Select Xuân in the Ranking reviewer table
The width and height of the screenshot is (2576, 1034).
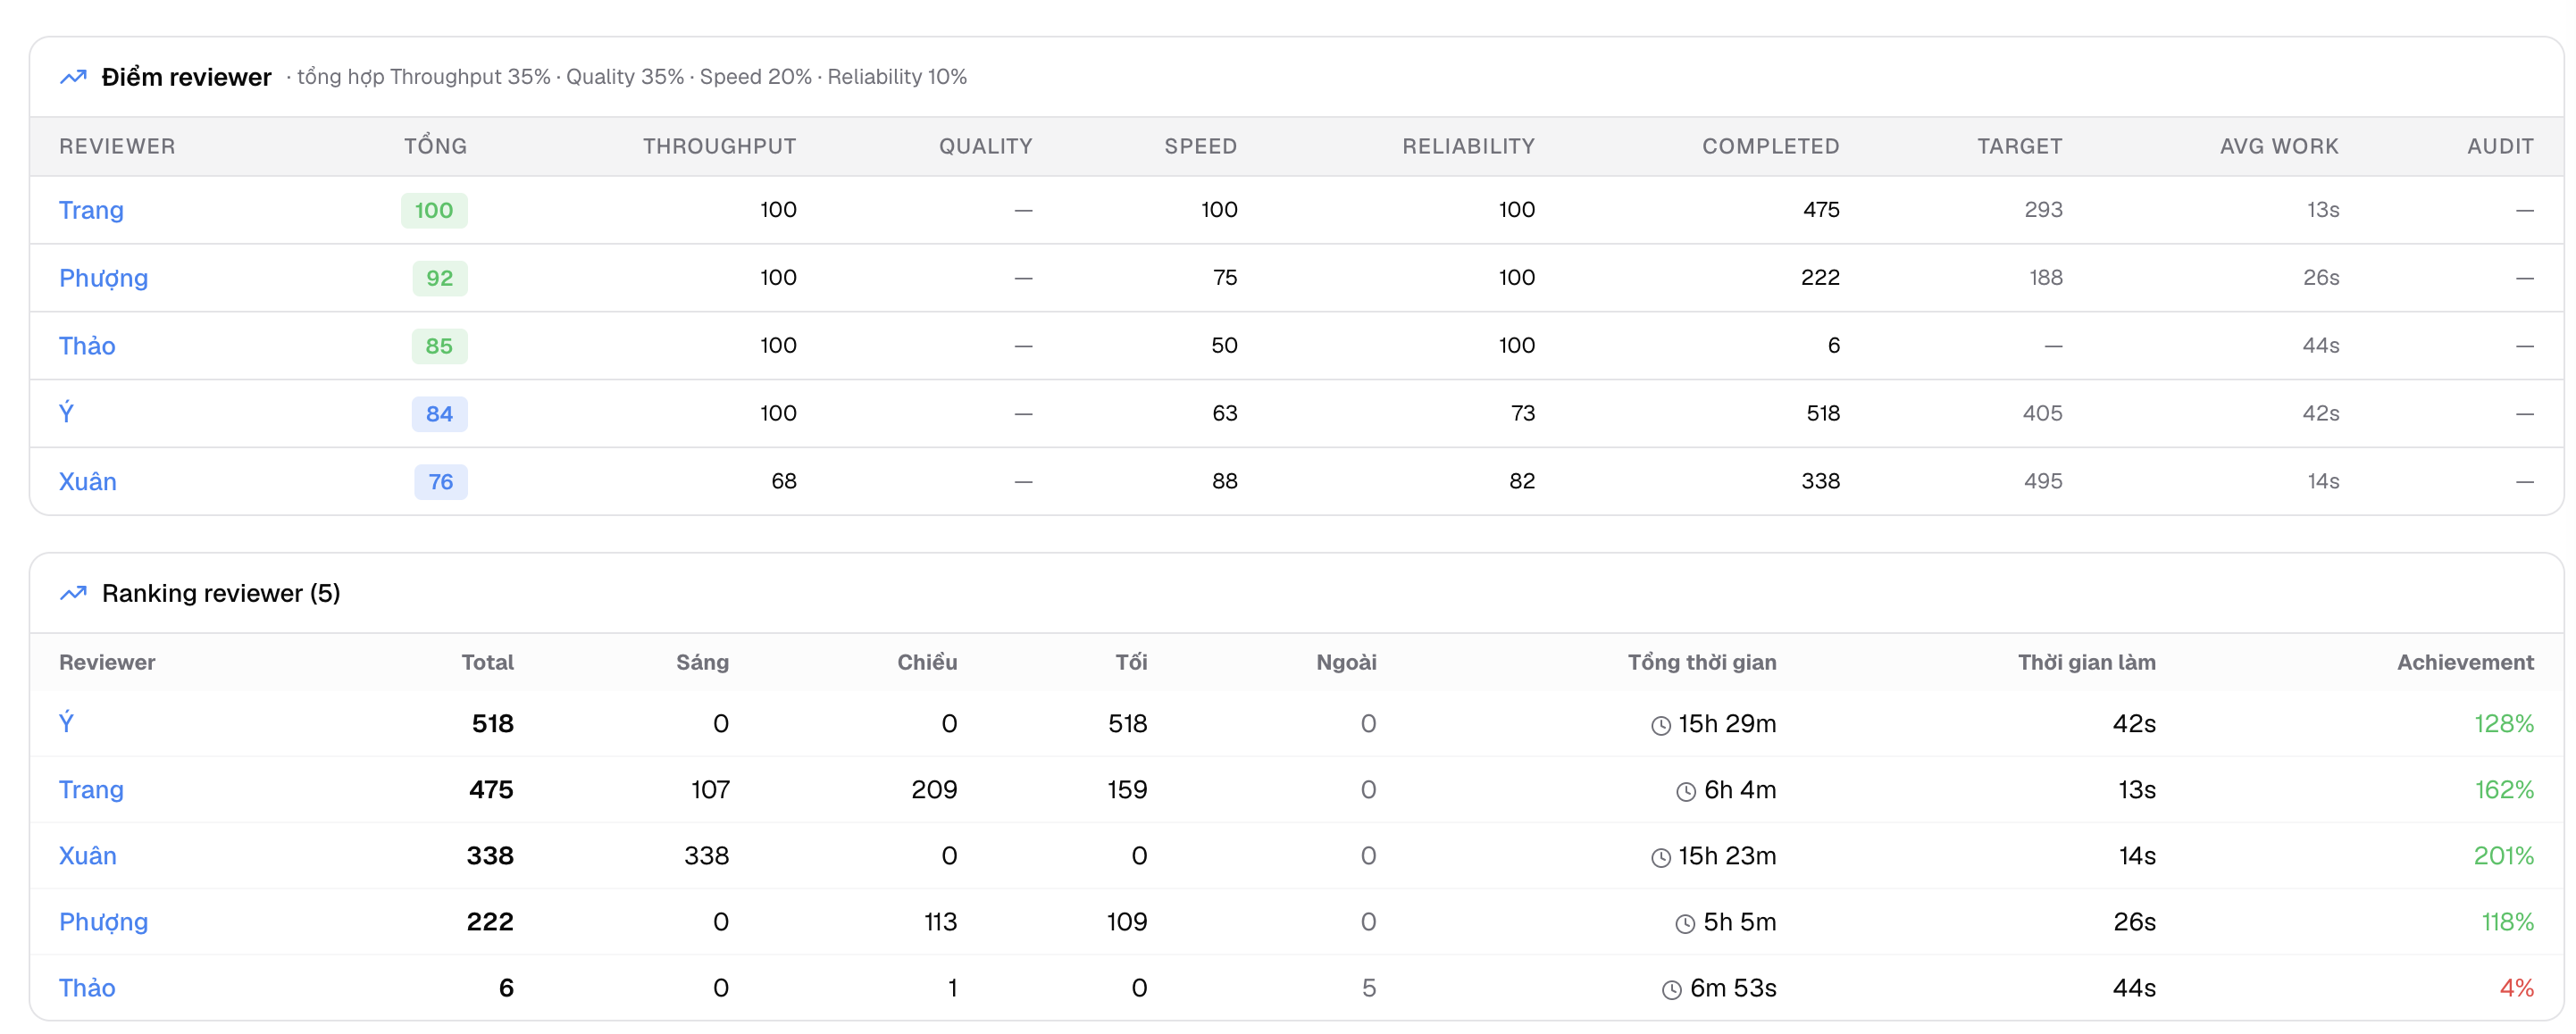[87, 856]
